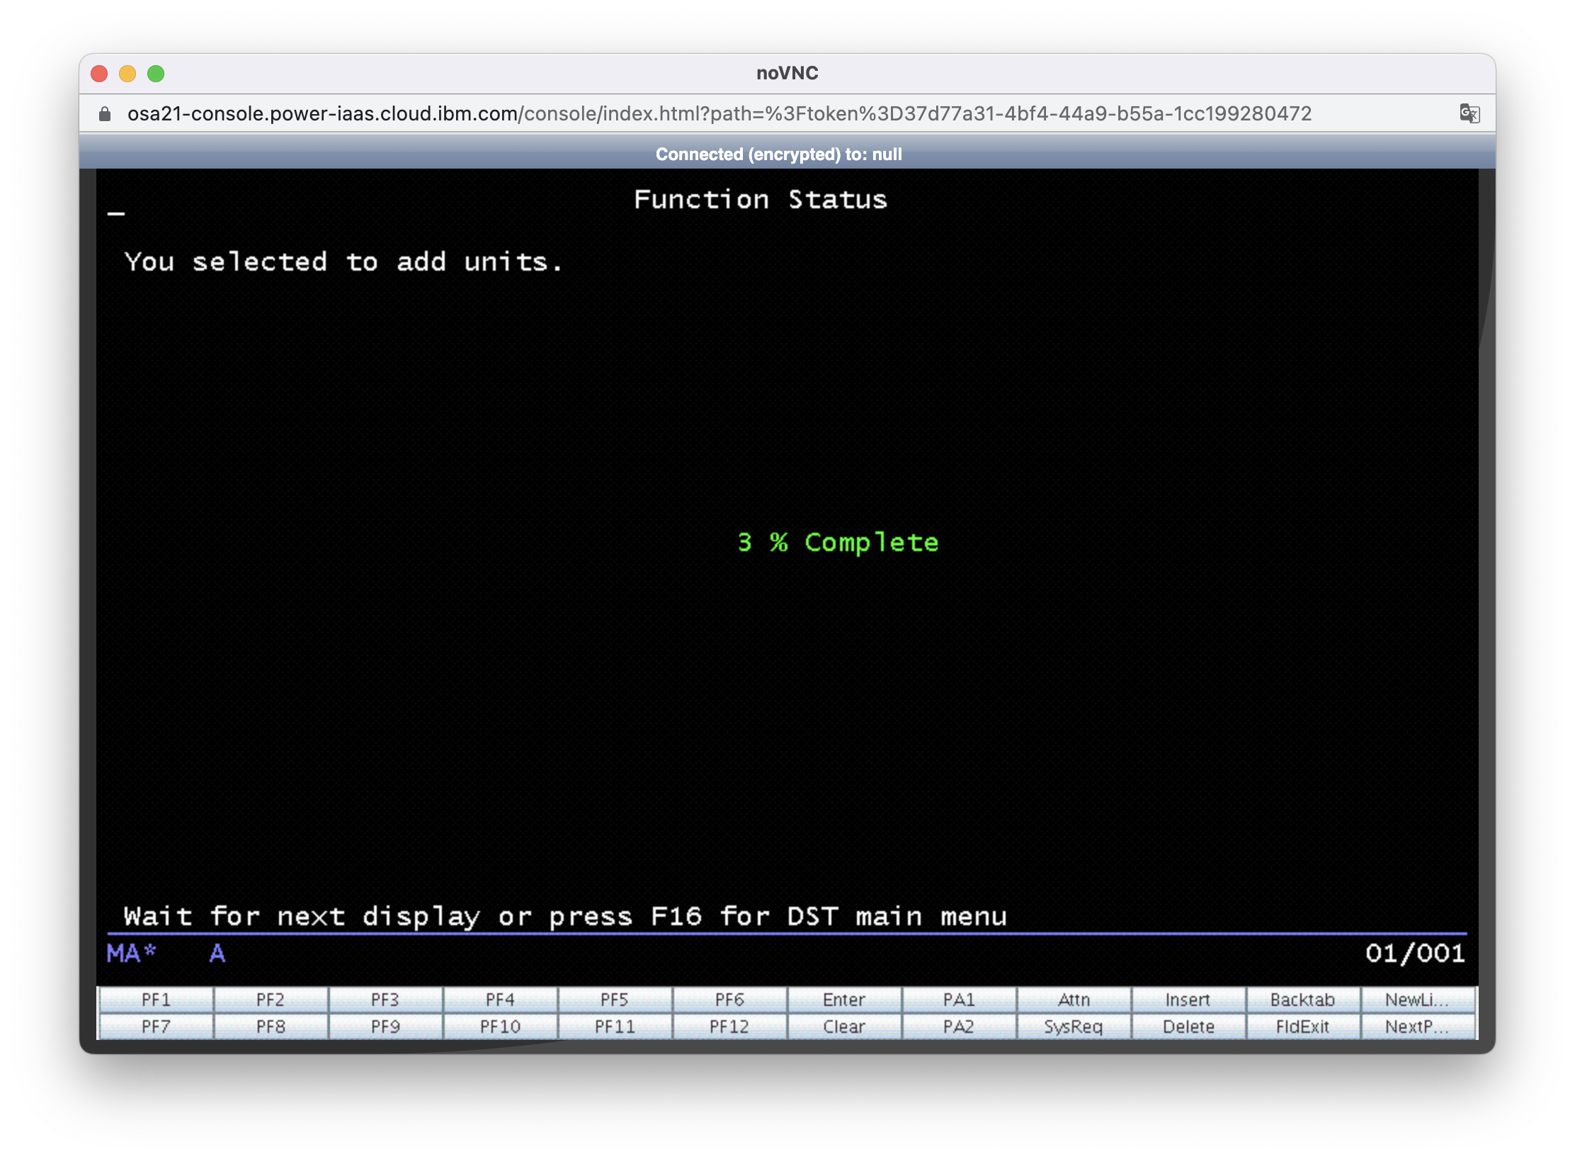Viewport: 1575px width, 1159px height.
Task: Click the browser URL address field
Action: 719,114
